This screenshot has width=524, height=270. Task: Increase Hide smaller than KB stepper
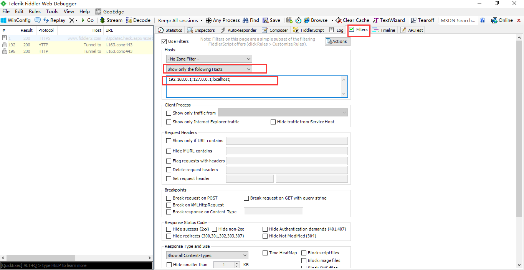pyautogui.click(x=236, y=263)
